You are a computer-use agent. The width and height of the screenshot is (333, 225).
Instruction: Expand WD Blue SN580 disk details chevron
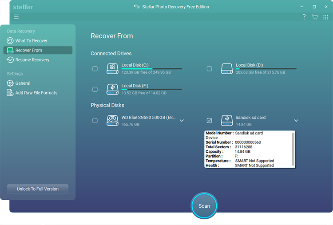182,121
